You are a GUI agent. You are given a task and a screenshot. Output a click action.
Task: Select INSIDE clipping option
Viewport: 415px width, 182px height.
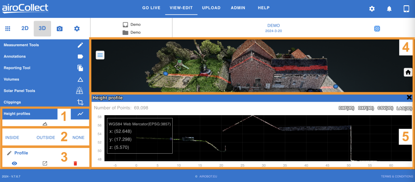pos(12,138)
